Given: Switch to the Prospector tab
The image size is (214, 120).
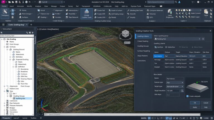Looking at the screenshot, I should pos(6,118).
